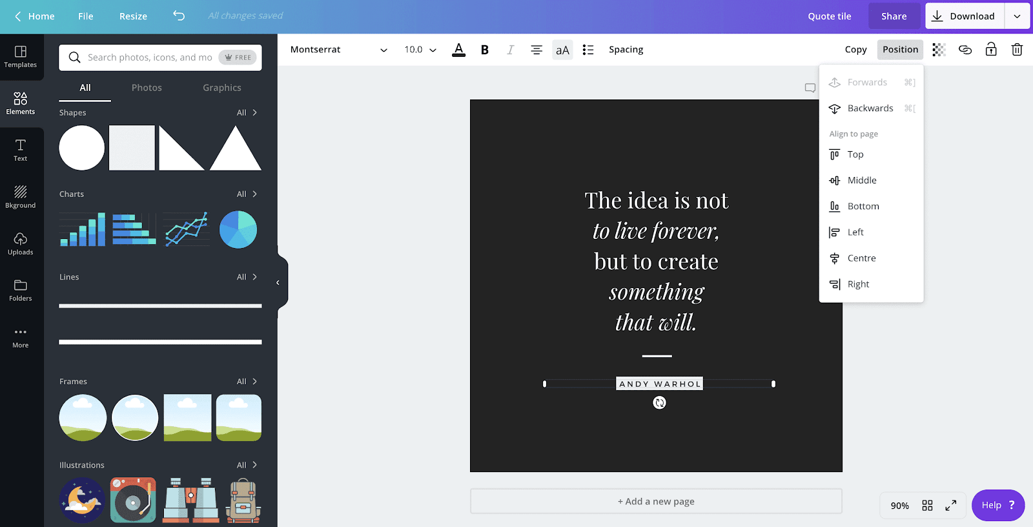Delete element with trash icon
1033x527 pixels.
pos(1017,50)
